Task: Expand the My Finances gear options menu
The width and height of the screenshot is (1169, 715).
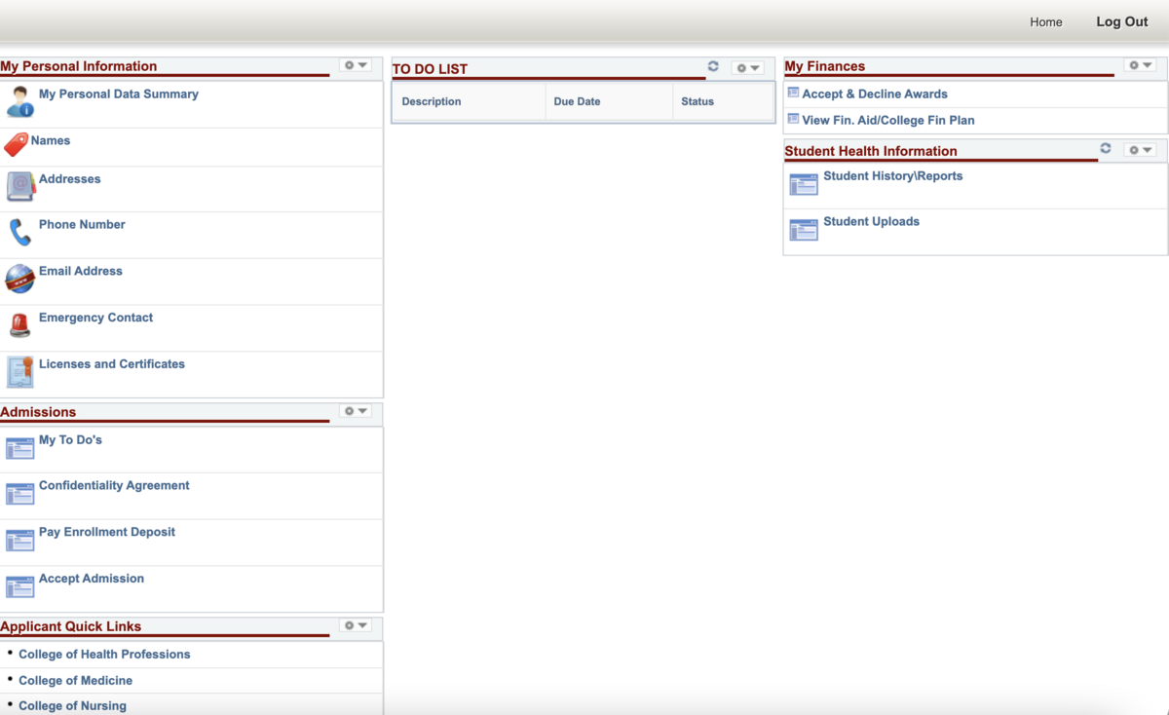Action: [1140, 65]
